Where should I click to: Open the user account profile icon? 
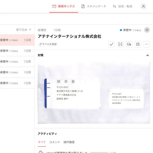pos(143,6)
